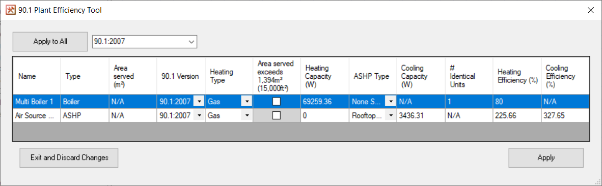This screenshot has width=602, height=186.
Task: Select the Multi Boiler 1 name cell
Action: click(x=37, y=102)
